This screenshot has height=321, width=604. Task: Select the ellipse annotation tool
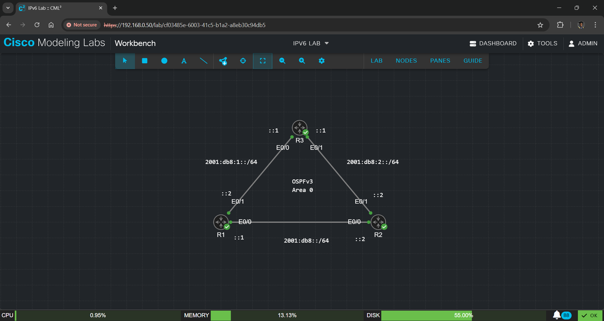coord(164,61)
